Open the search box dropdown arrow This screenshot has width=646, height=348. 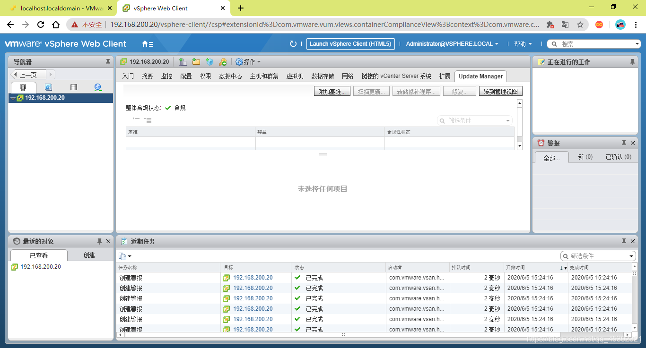pyautogui.click(x=637, y=44)
